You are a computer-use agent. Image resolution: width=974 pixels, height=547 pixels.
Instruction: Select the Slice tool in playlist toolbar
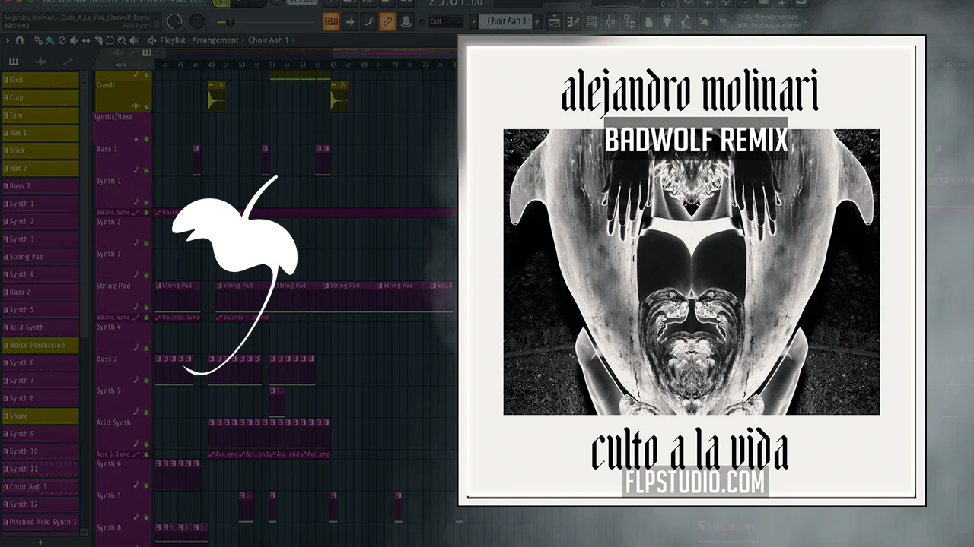98,40
